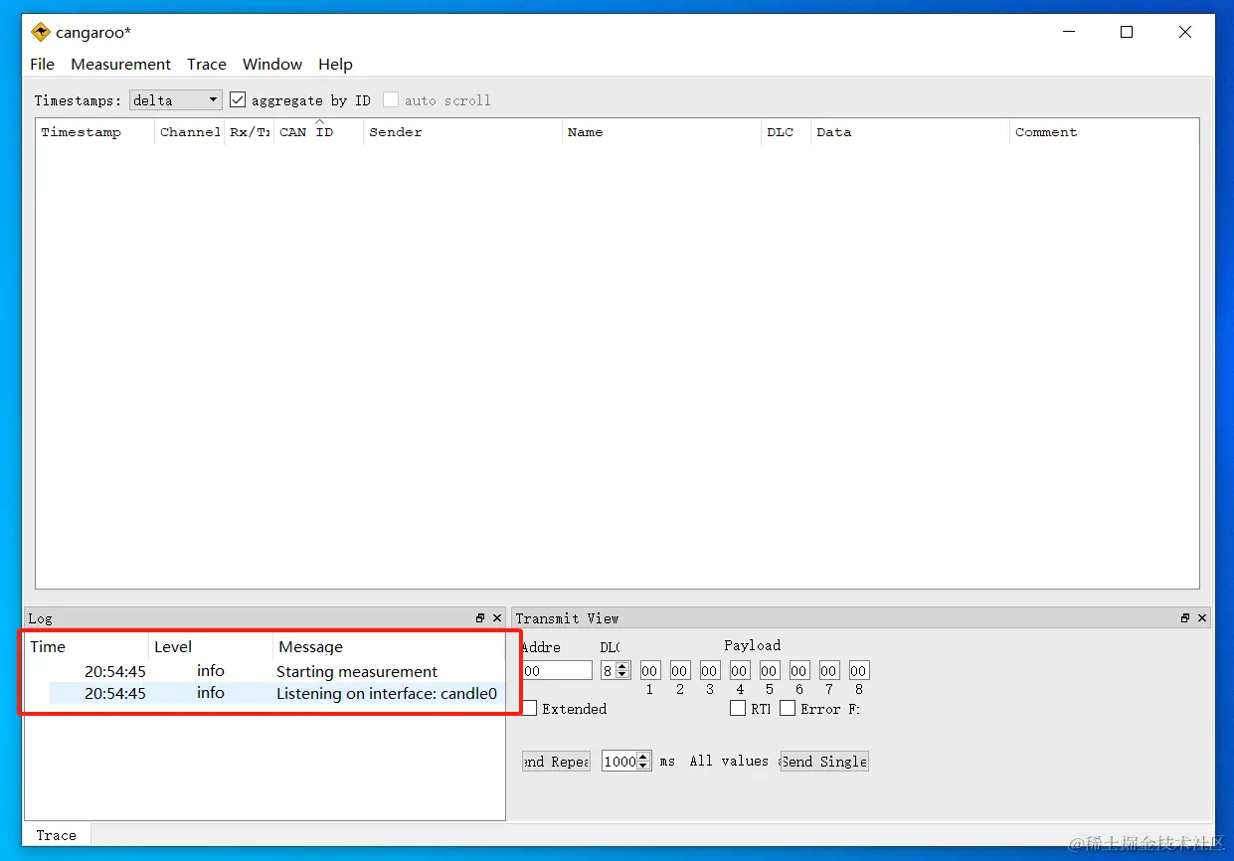Enable the RTR checkbox
Viewport: 1234px width, 861px height.
(738, 708)
